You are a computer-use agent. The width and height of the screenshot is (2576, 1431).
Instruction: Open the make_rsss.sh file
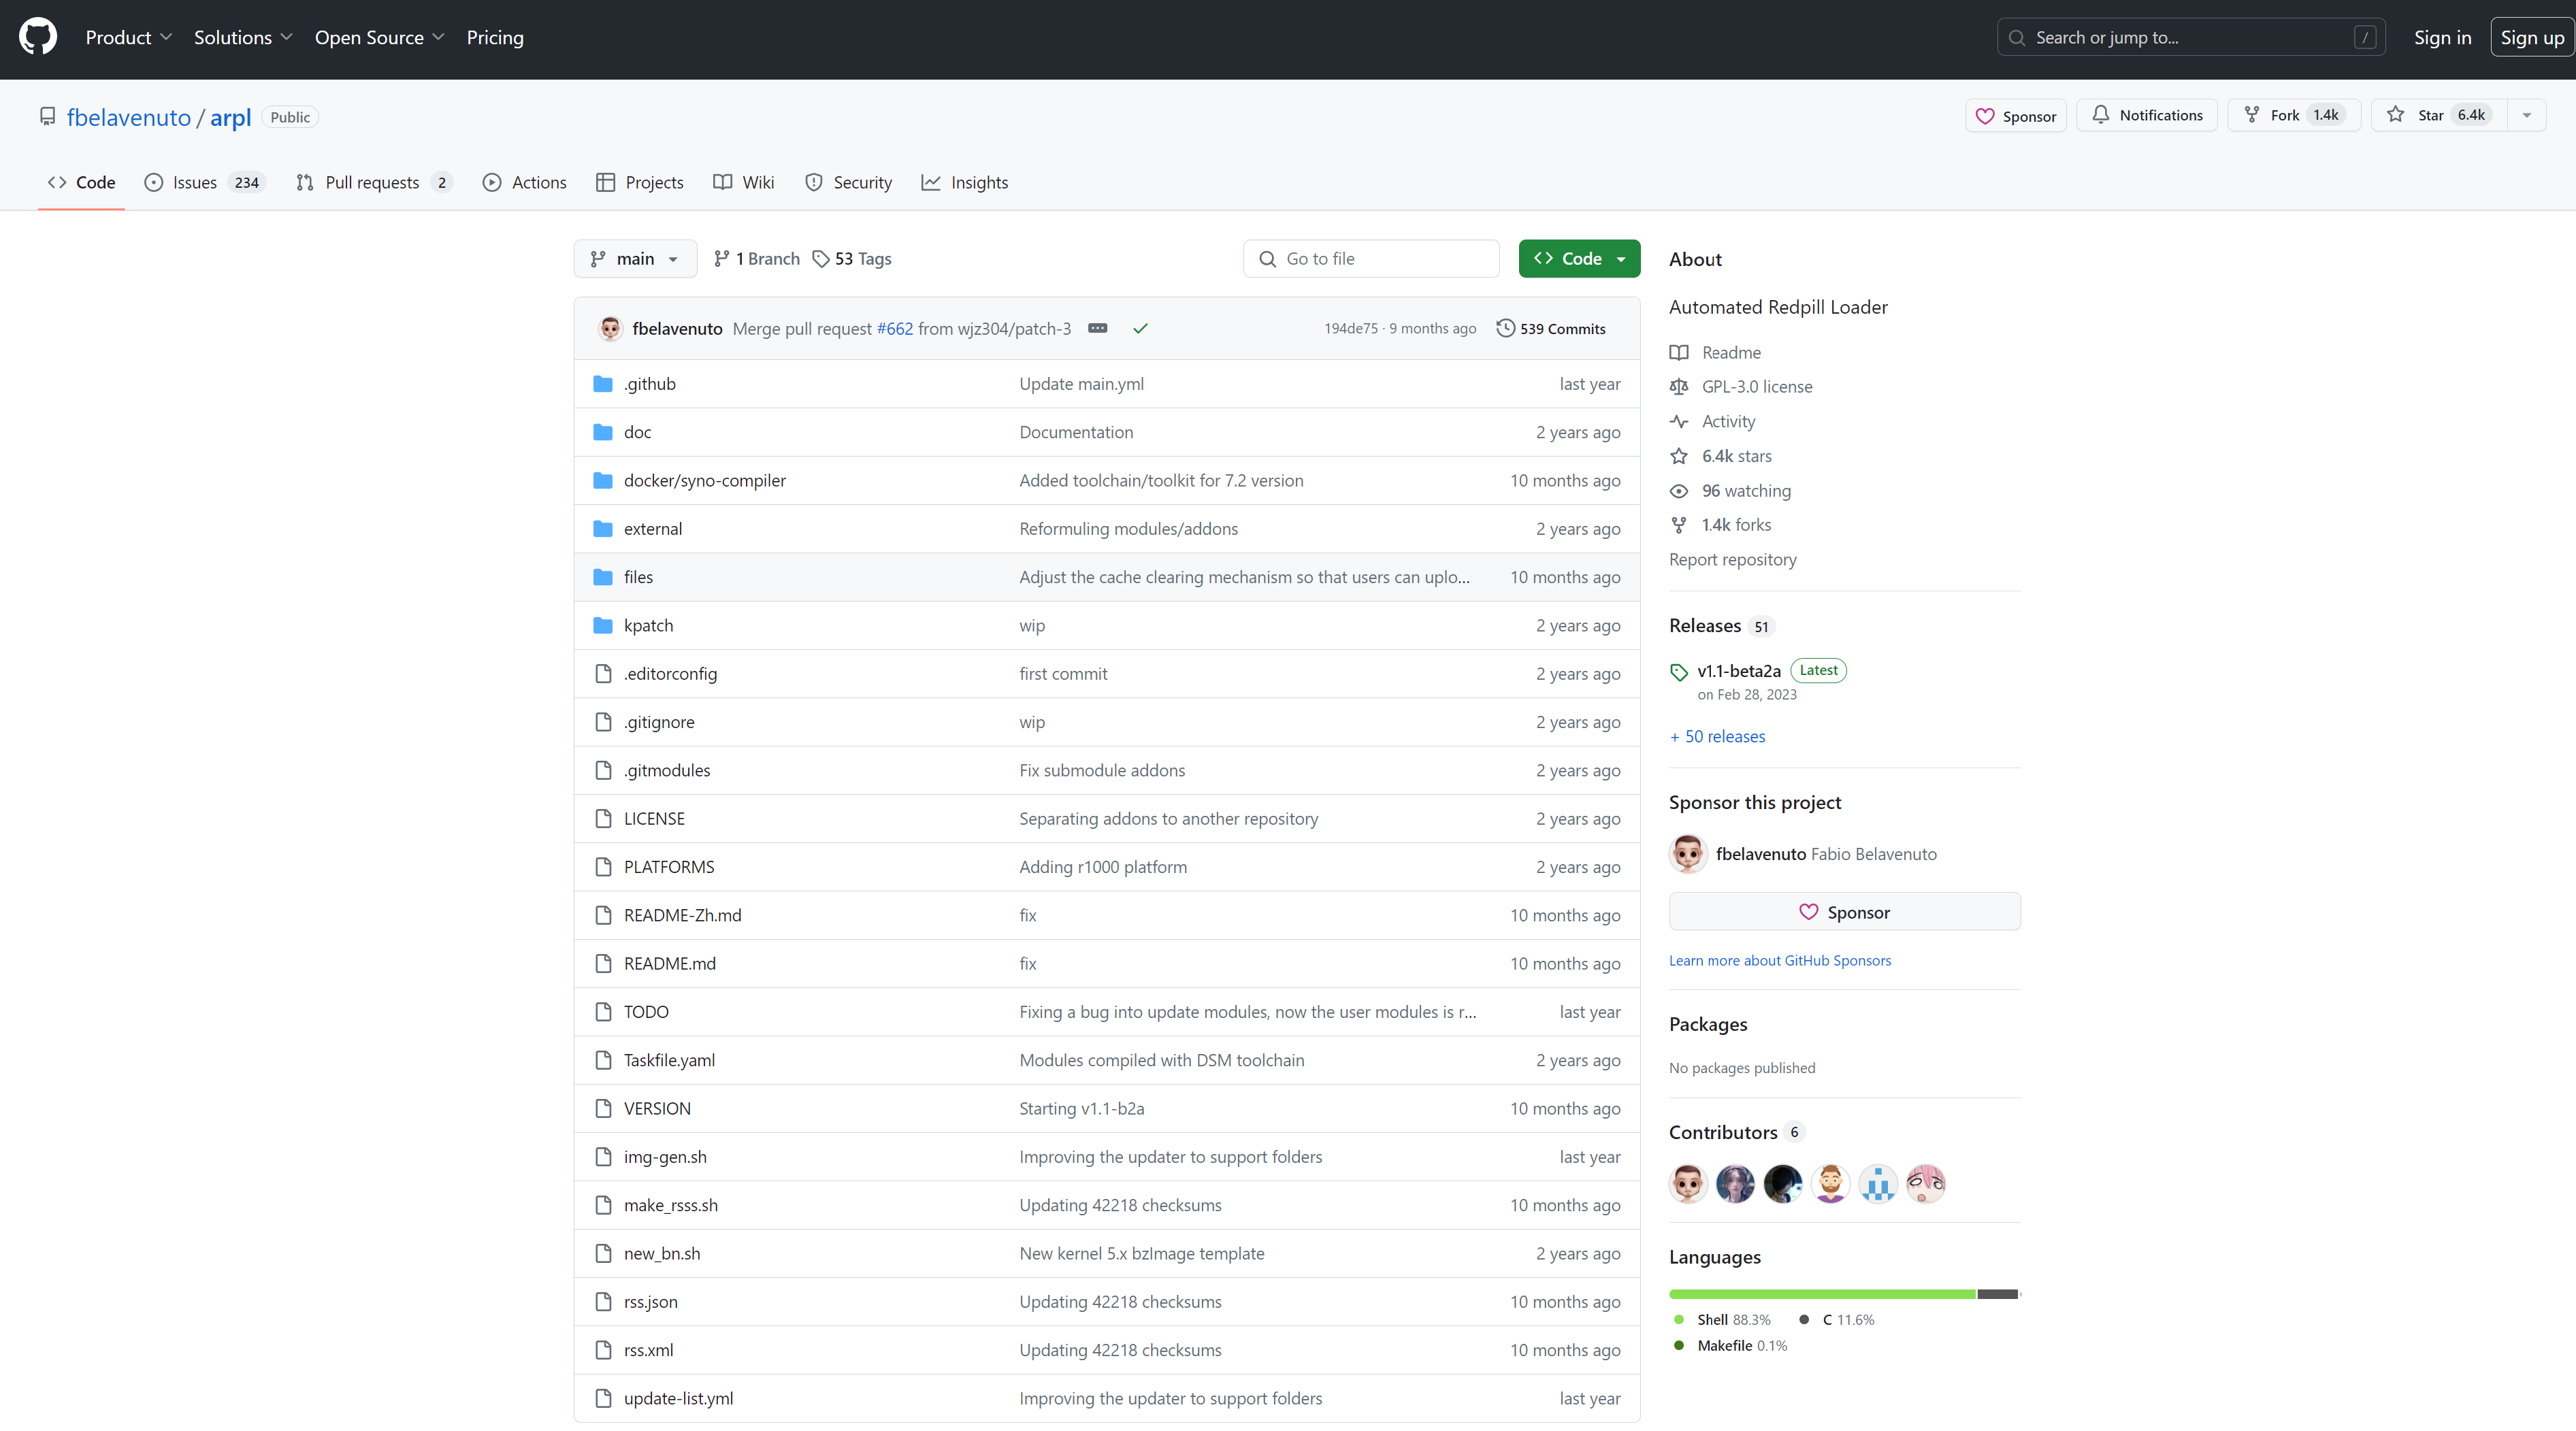click(671, 1206)
